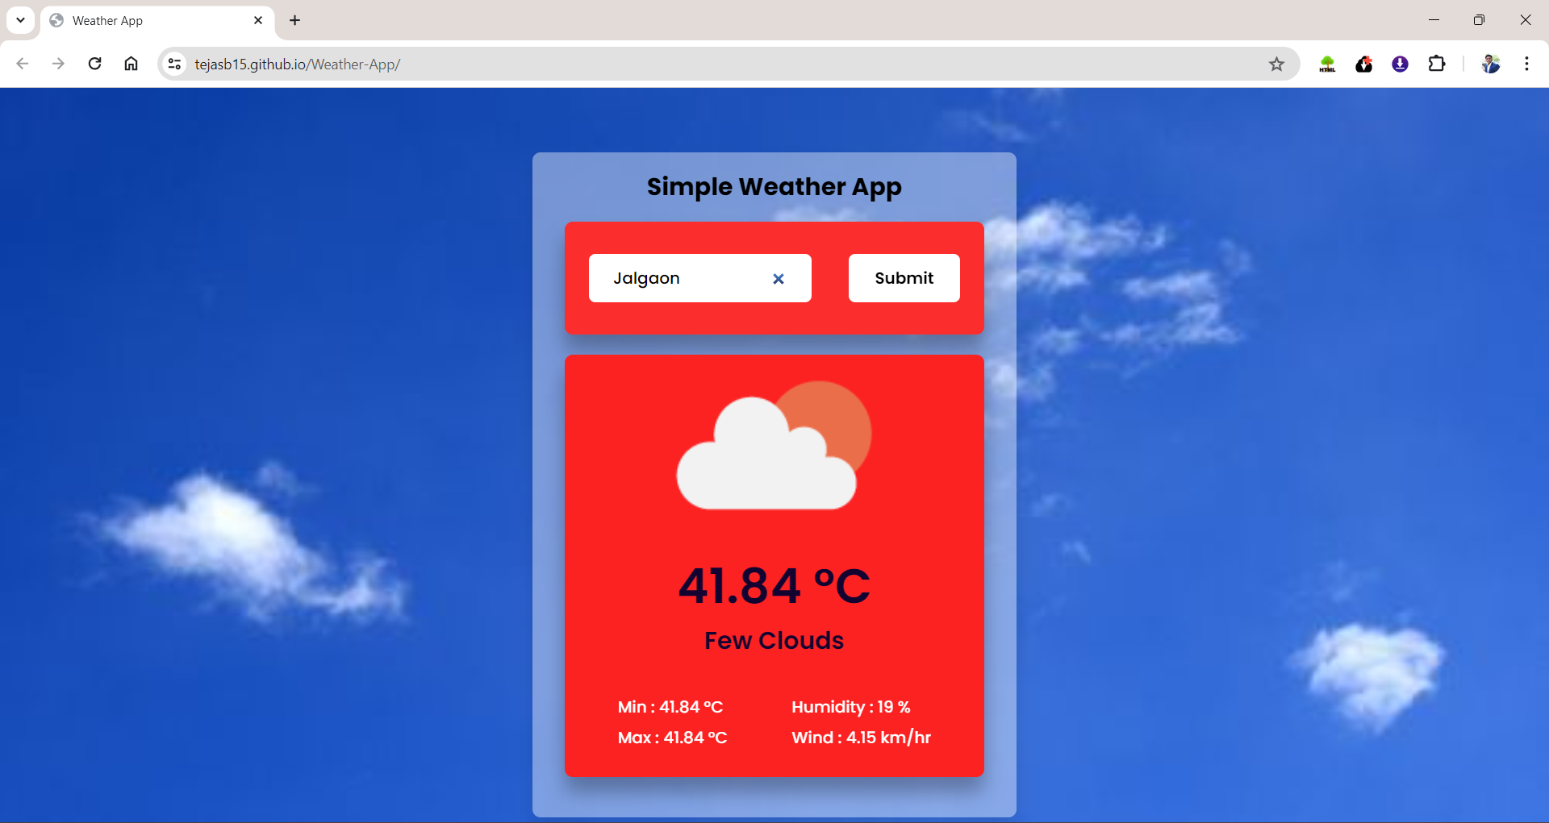Reload the Weather App page

point(94,64)
